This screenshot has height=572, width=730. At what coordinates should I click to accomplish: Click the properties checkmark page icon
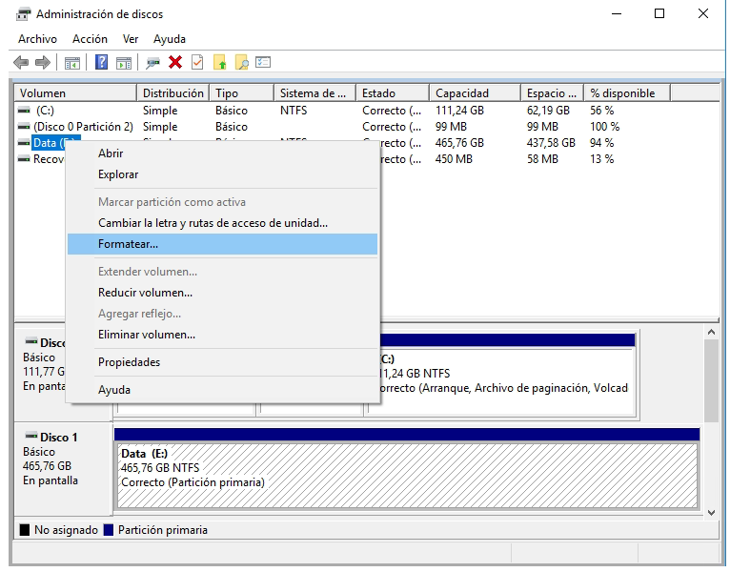click(197, 63)
